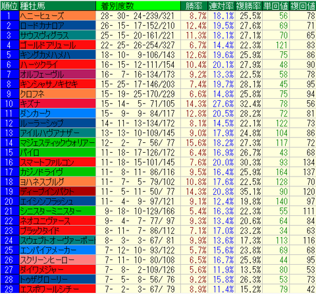Click 連対率 11.9% in ダイワメジャー row
Image resolution: width=316 pixels, height=295 pixels.
(x=223, y=270)
